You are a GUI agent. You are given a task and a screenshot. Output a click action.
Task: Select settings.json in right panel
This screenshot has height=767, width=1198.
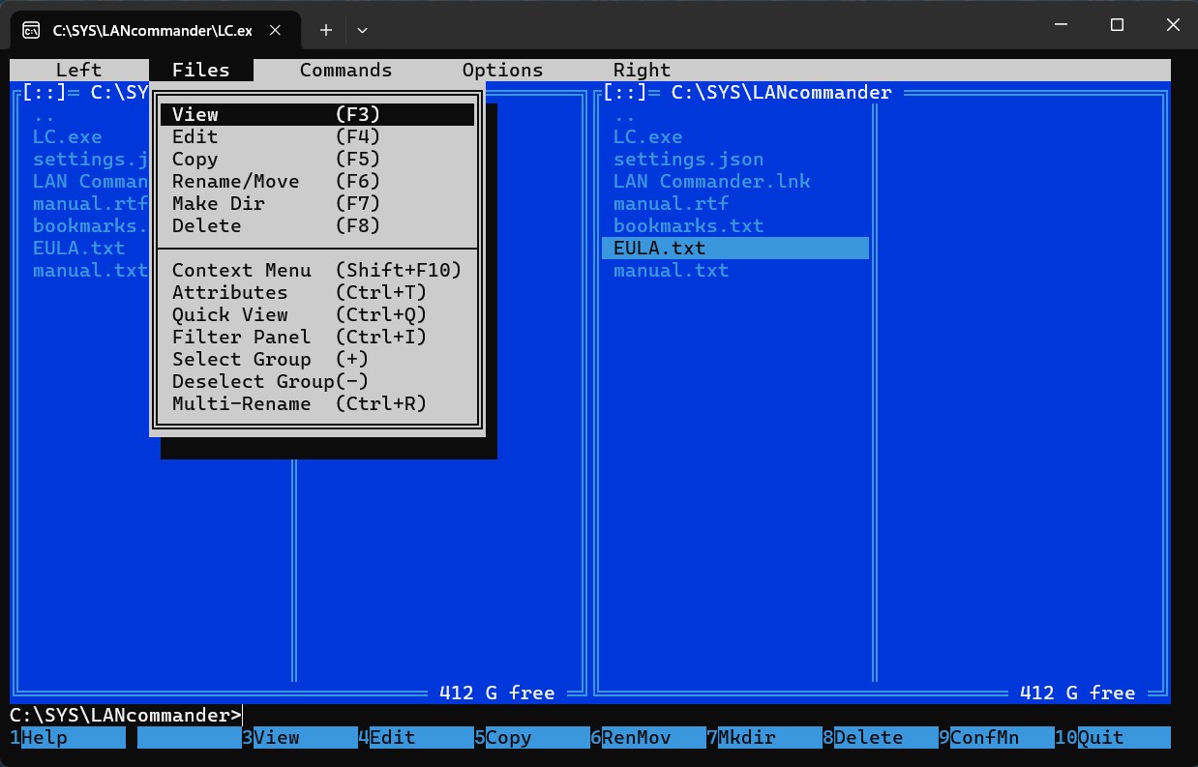coord(688,159)
